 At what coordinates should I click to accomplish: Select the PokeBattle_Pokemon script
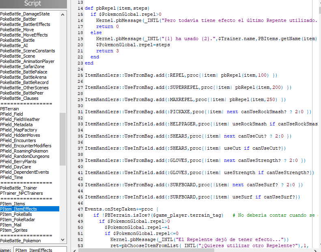pyautogui.click(x=21, y=241)
